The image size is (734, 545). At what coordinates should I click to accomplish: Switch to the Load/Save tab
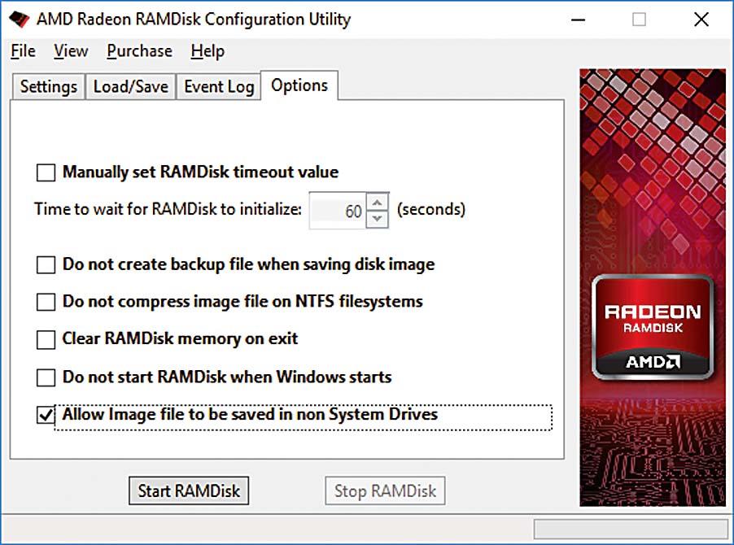tap(130, 87)
